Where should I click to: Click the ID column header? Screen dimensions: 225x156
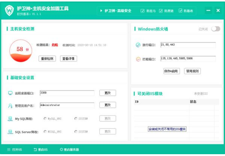pos(136,102)
